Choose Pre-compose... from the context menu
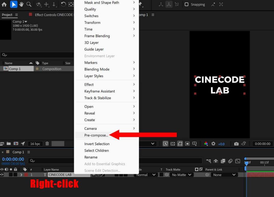Viewport: 274px width, 197px height. coord(106,135)
